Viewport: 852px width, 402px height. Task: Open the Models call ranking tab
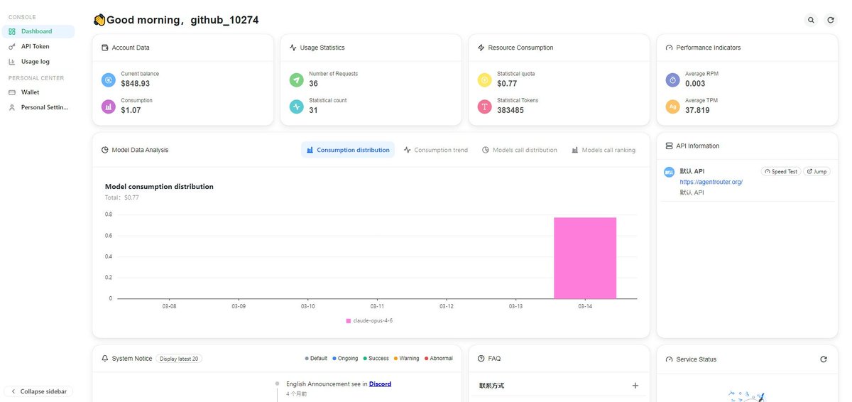coord(603,150)
